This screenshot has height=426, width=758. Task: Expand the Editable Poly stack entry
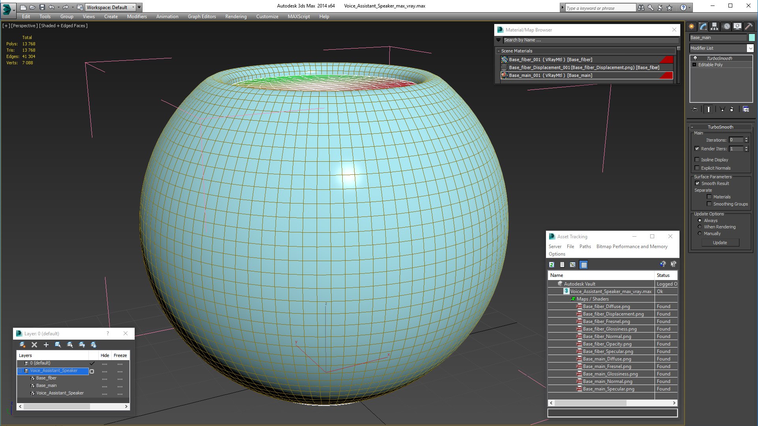point(694,65)
